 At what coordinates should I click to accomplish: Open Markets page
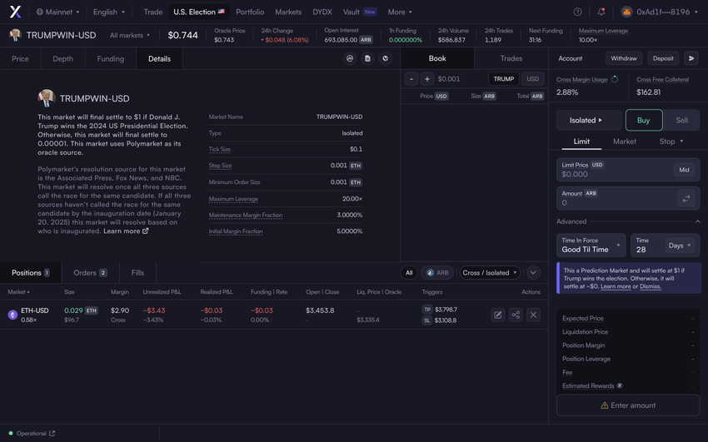click(288, 12)
